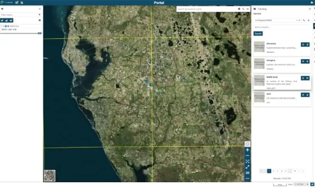This screenshot has width=315, height=187.
Task: Click the osm record title
Action: (268, 94)
